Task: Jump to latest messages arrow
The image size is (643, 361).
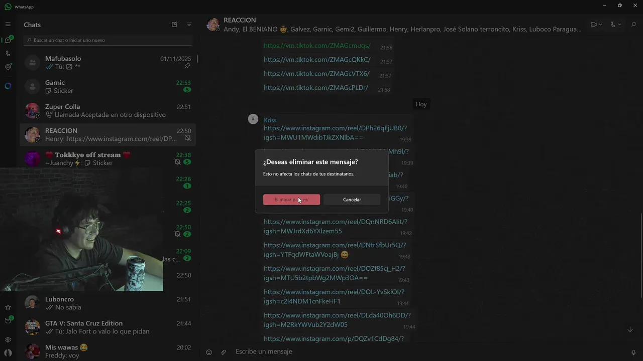Action: (x=630, y=329)
